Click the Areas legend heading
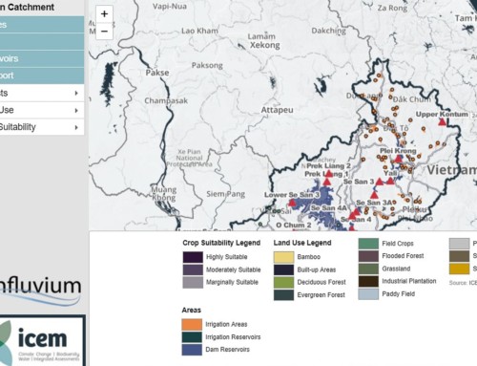 192,310
